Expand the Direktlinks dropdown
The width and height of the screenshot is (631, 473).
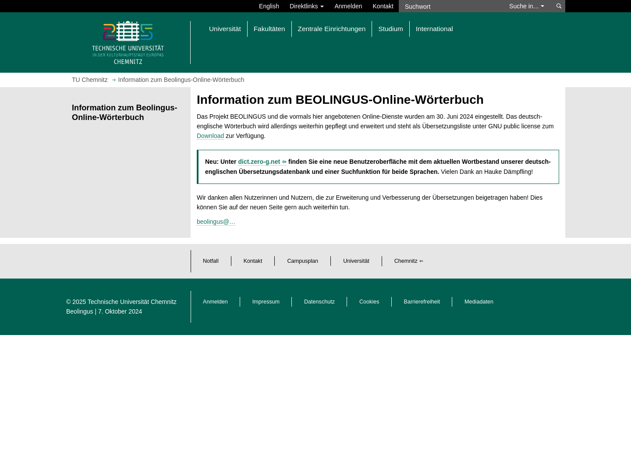tap(307, 6)
